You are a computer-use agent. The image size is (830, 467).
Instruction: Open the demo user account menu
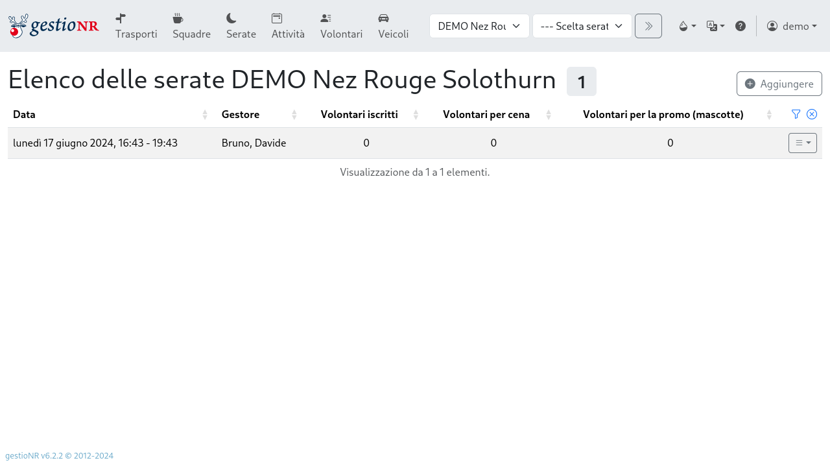click(791, 26)
